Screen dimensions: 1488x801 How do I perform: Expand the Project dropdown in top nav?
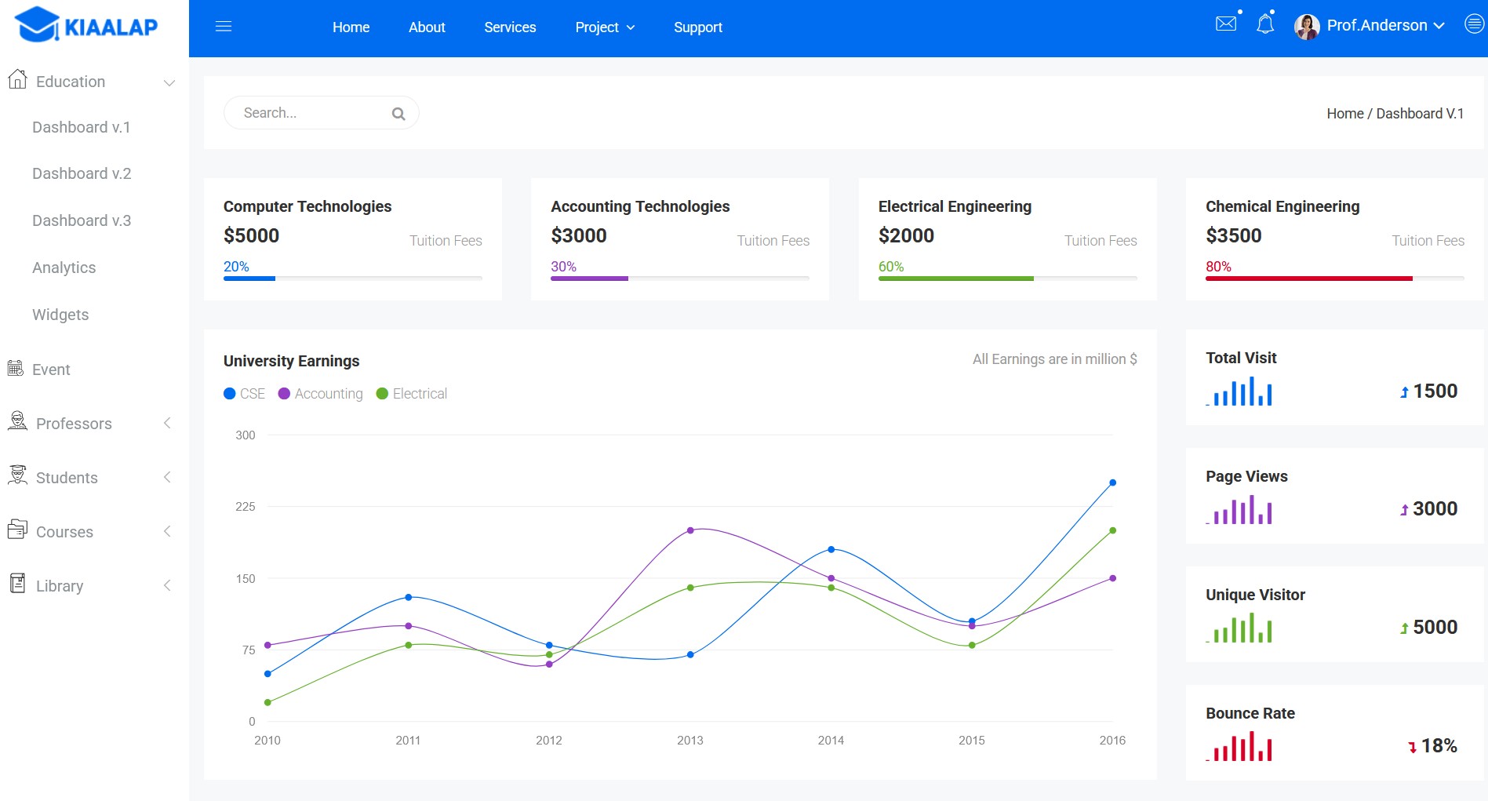(605, 27)
